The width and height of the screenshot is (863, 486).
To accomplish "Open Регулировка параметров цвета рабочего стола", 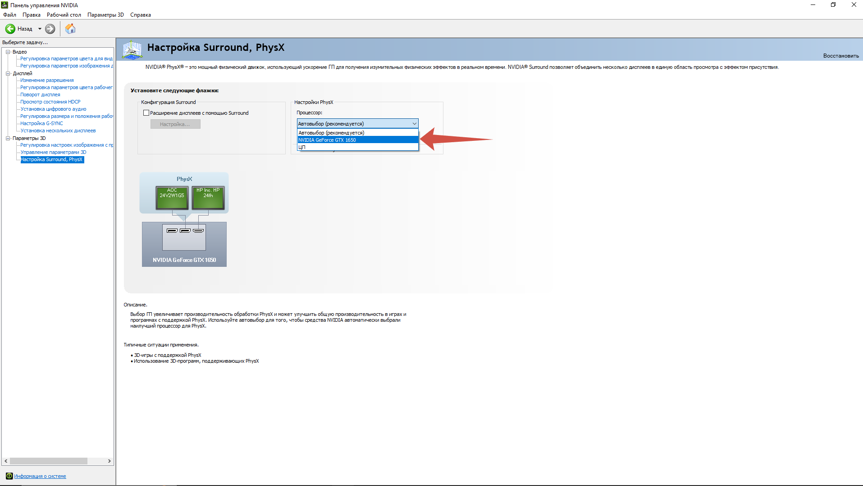I will tap(66, 87).
